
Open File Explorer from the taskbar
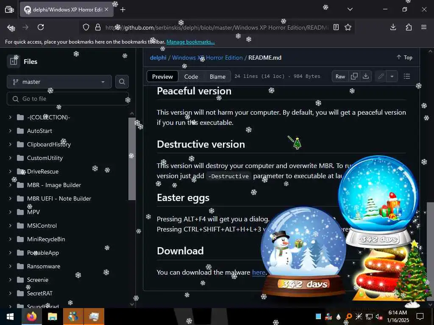(x=52, y=317)
